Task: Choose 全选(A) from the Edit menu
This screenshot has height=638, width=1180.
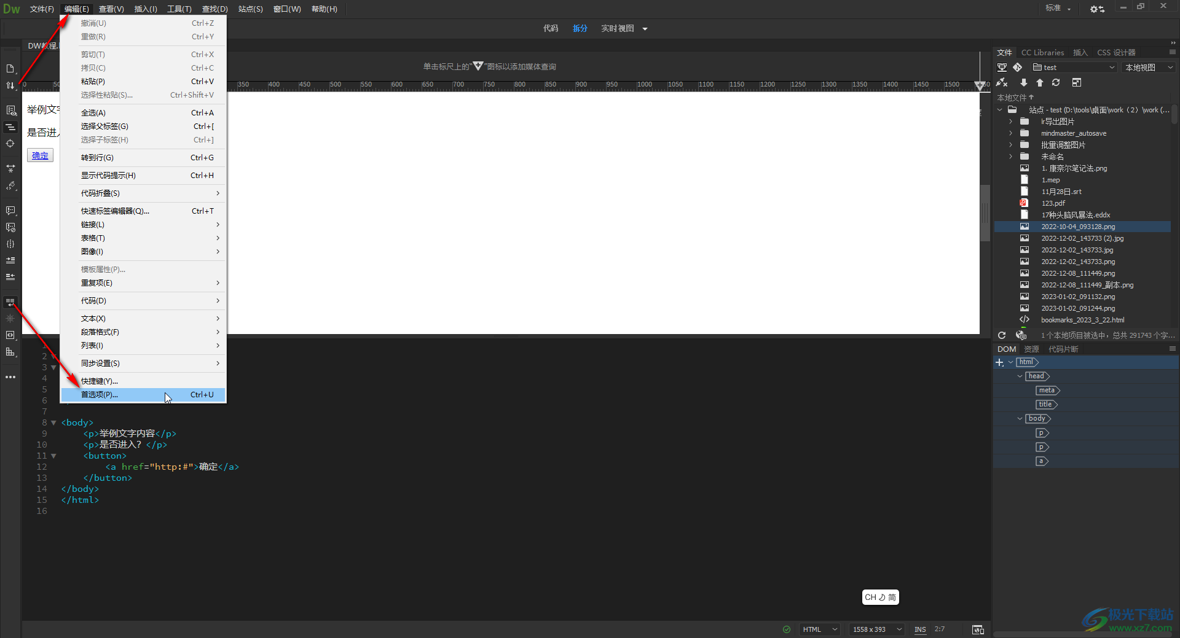Action: tap(143, 113)
